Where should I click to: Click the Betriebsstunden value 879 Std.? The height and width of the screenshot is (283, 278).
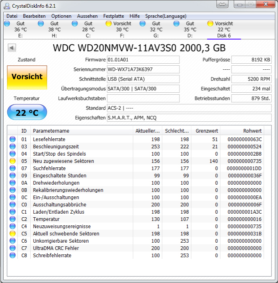(x=251, y=98)
